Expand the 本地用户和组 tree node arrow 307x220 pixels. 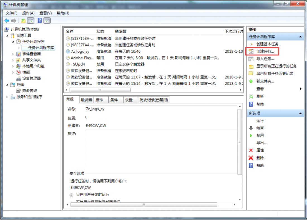click(13, 66)
